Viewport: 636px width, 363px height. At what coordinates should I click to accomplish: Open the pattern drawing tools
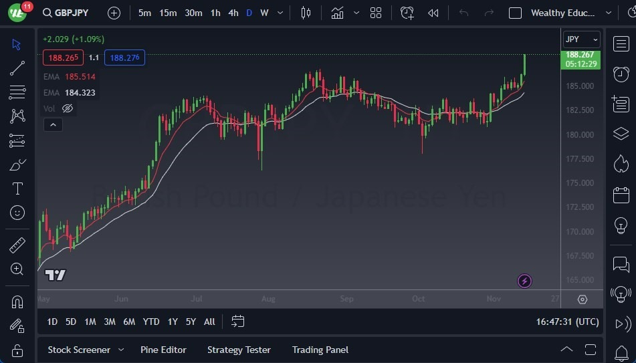pyautogui.click(x=17, y=116)
